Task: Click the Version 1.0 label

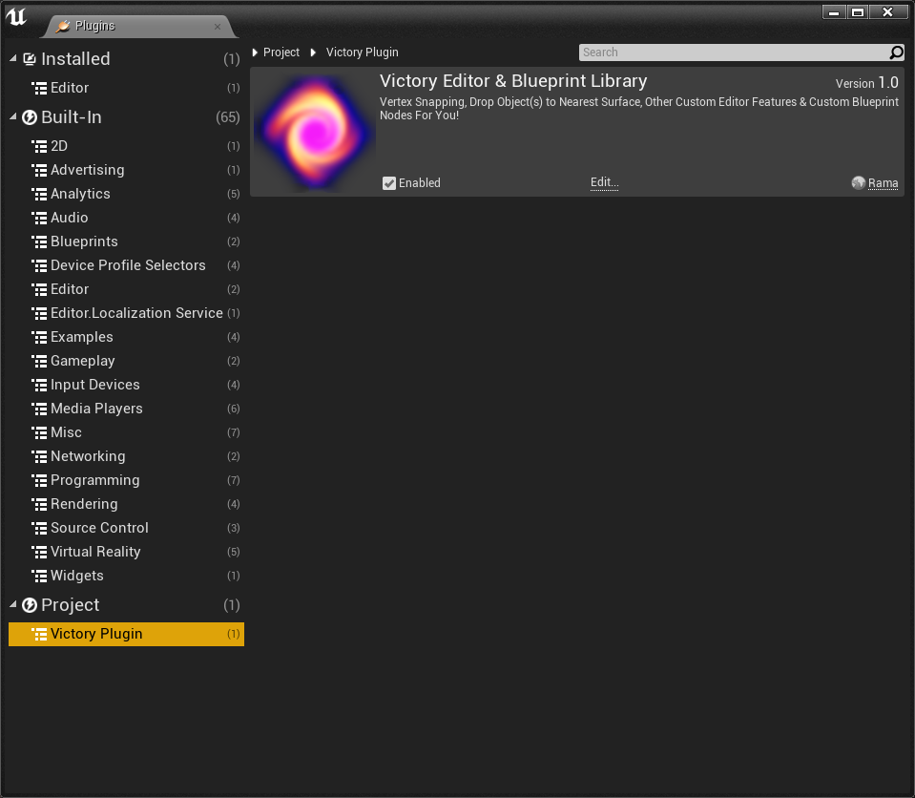Action: coord(866,83)
